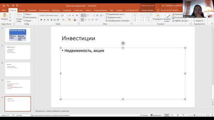The height and width of the screenshot is (120, 214).
Task: Increase the font size
Action: click(x=70, y=15)
